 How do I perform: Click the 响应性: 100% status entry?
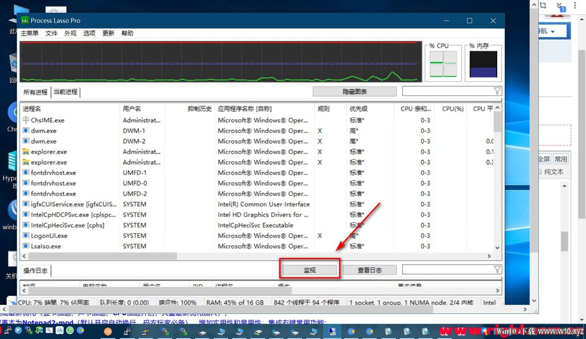tap(178, 302)
